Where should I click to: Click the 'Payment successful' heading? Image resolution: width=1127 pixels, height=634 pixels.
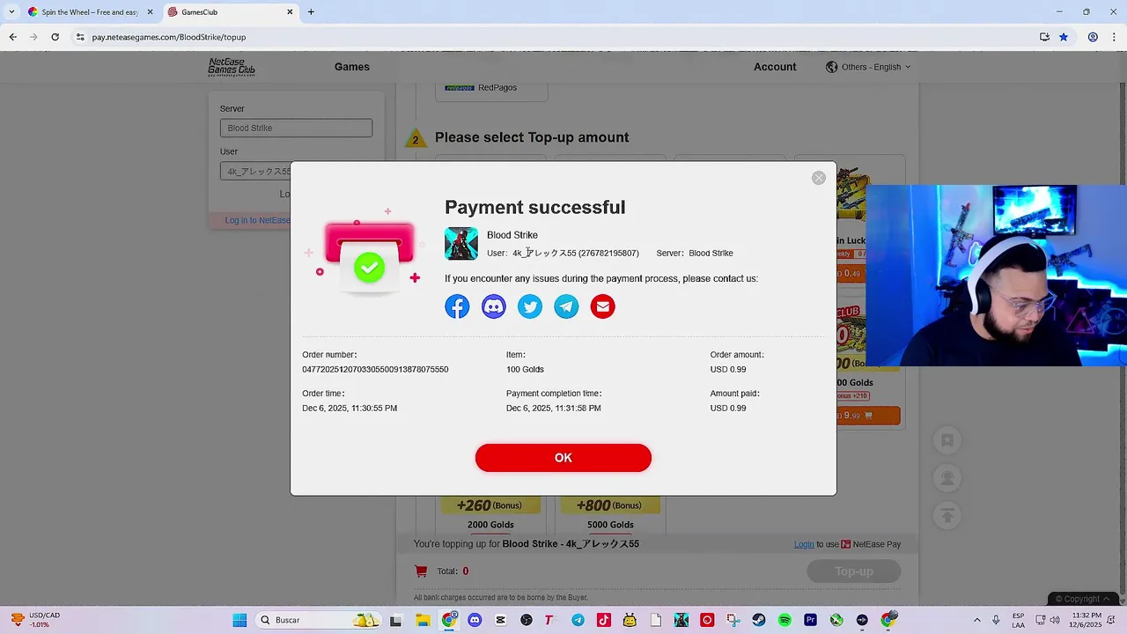coord(534,207)
